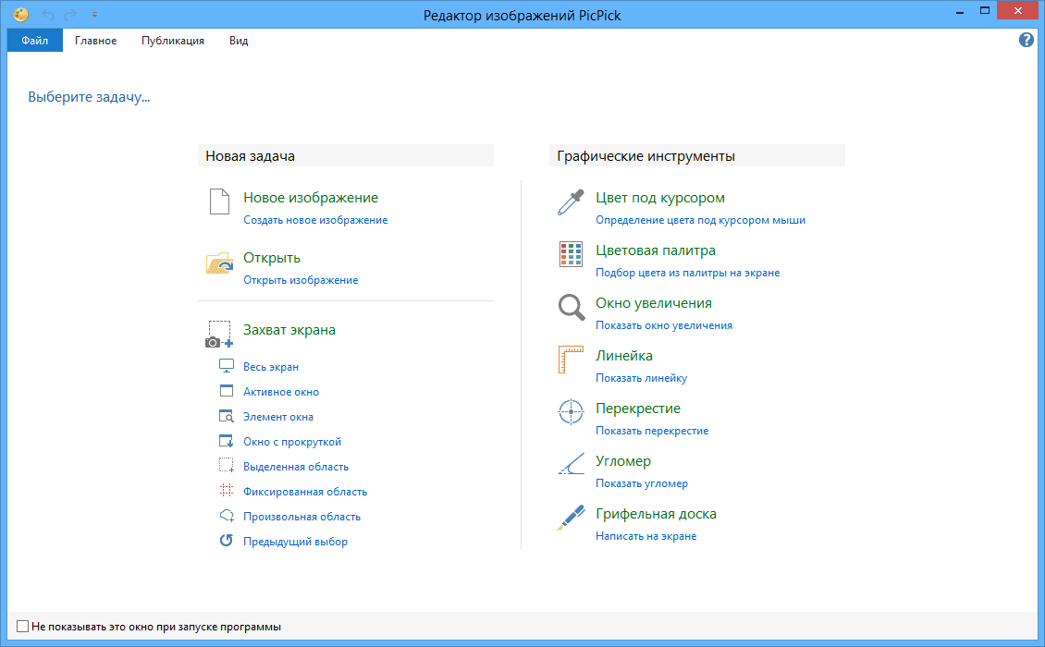1045x647 pixels.
Task: Click the Окно увеличения heading
Action: point(654,303)
